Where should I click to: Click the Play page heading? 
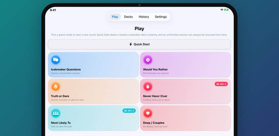click(139, 29)
